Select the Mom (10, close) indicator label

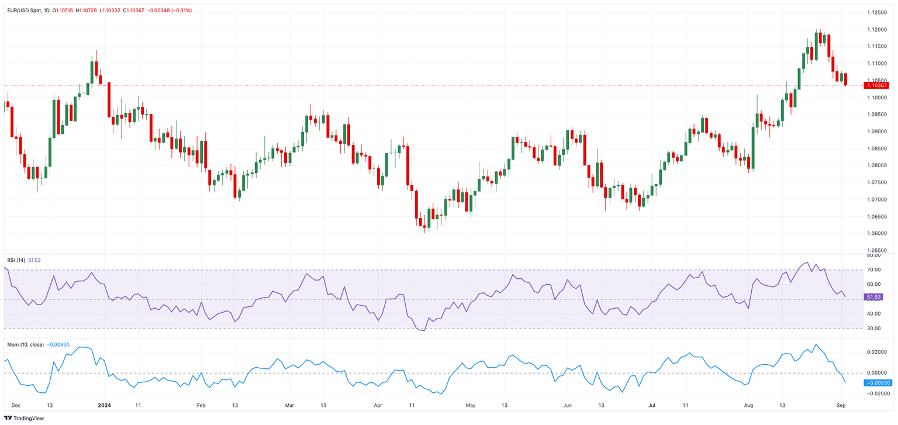25,345
